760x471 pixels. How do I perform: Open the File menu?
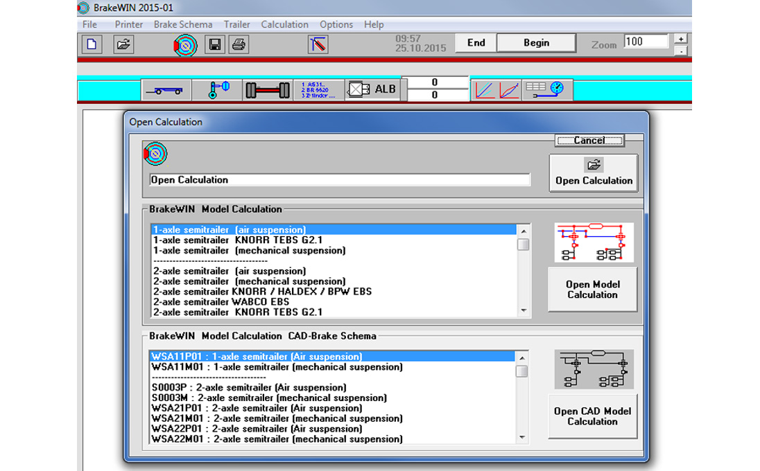89,25
